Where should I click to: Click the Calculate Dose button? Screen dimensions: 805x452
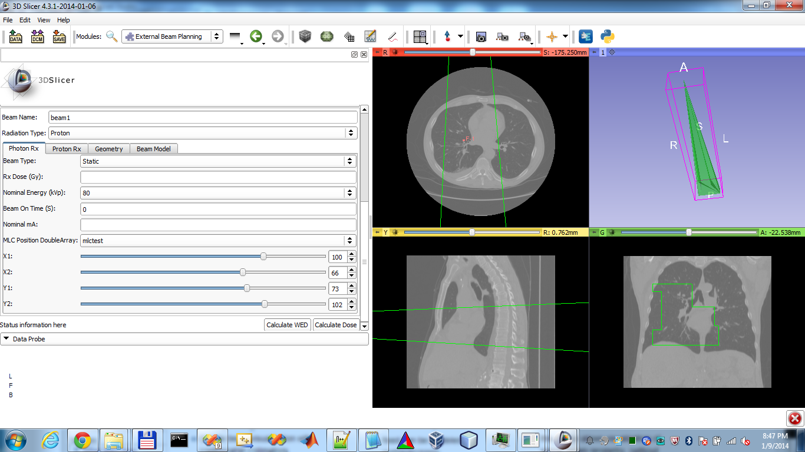335,325
